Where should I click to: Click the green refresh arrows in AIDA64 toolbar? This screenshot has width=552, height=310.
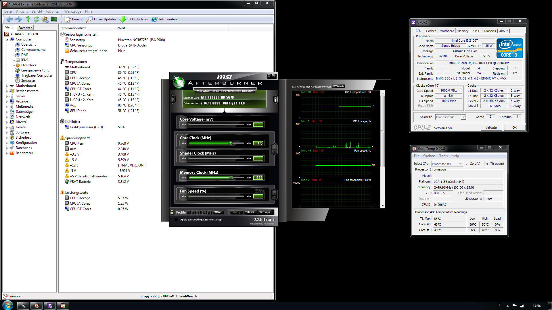37,19
